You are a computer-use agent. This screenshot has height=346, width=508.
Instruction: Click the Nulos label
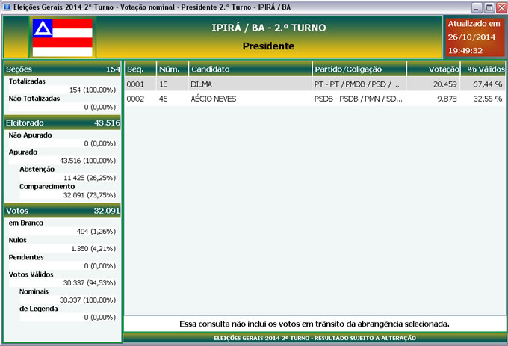pyautogui.click(x=17, y=240)
